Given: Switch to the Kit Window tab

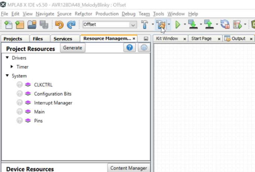Looking at the screenshot, I should [x=167, y=39].
